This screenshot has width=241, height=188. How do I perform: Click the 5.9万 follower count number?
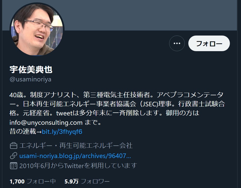(72, 181)
